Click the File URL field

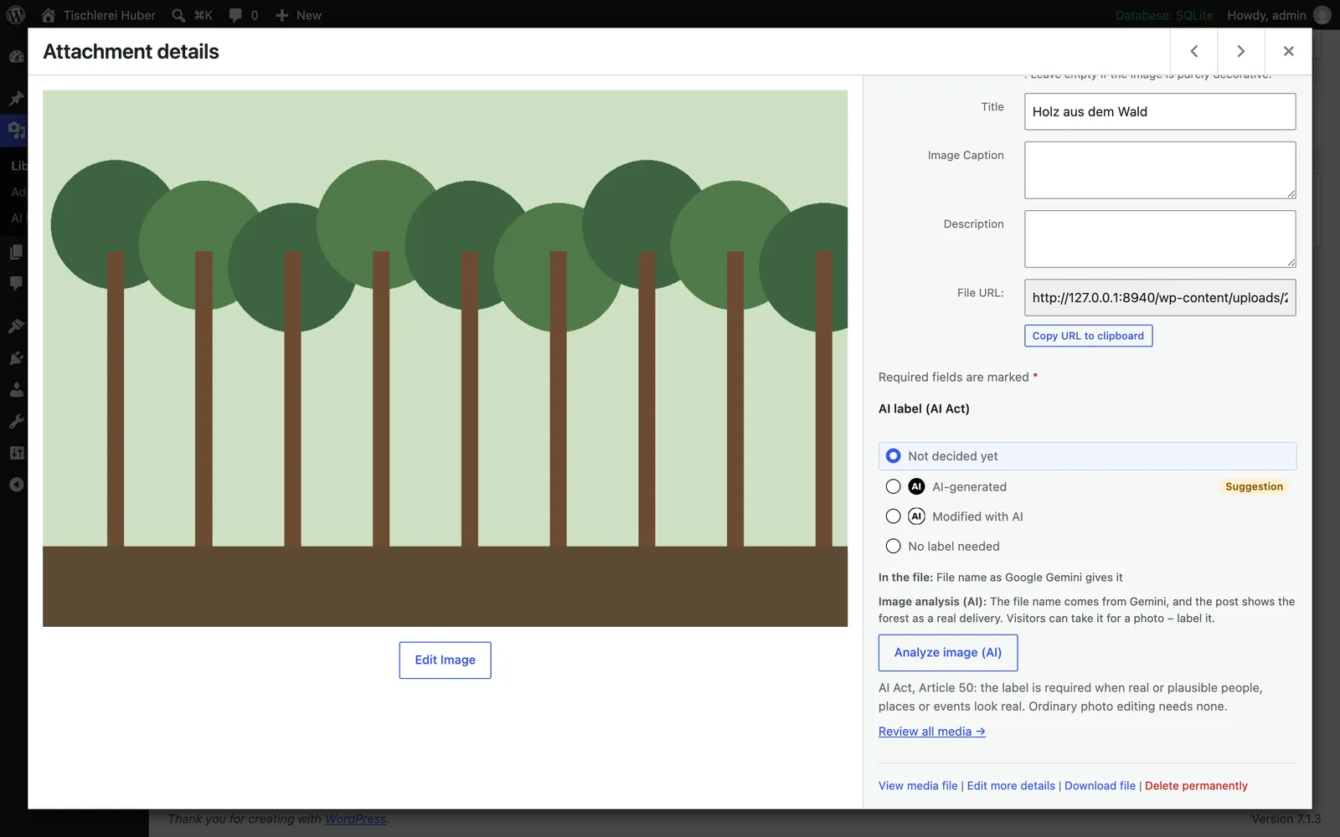click(1160, 297)
